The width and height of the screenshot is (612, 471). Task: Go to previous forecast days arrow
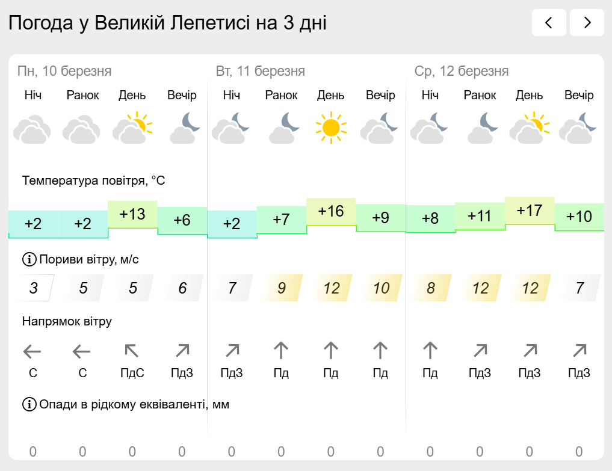tap(549, 23)
